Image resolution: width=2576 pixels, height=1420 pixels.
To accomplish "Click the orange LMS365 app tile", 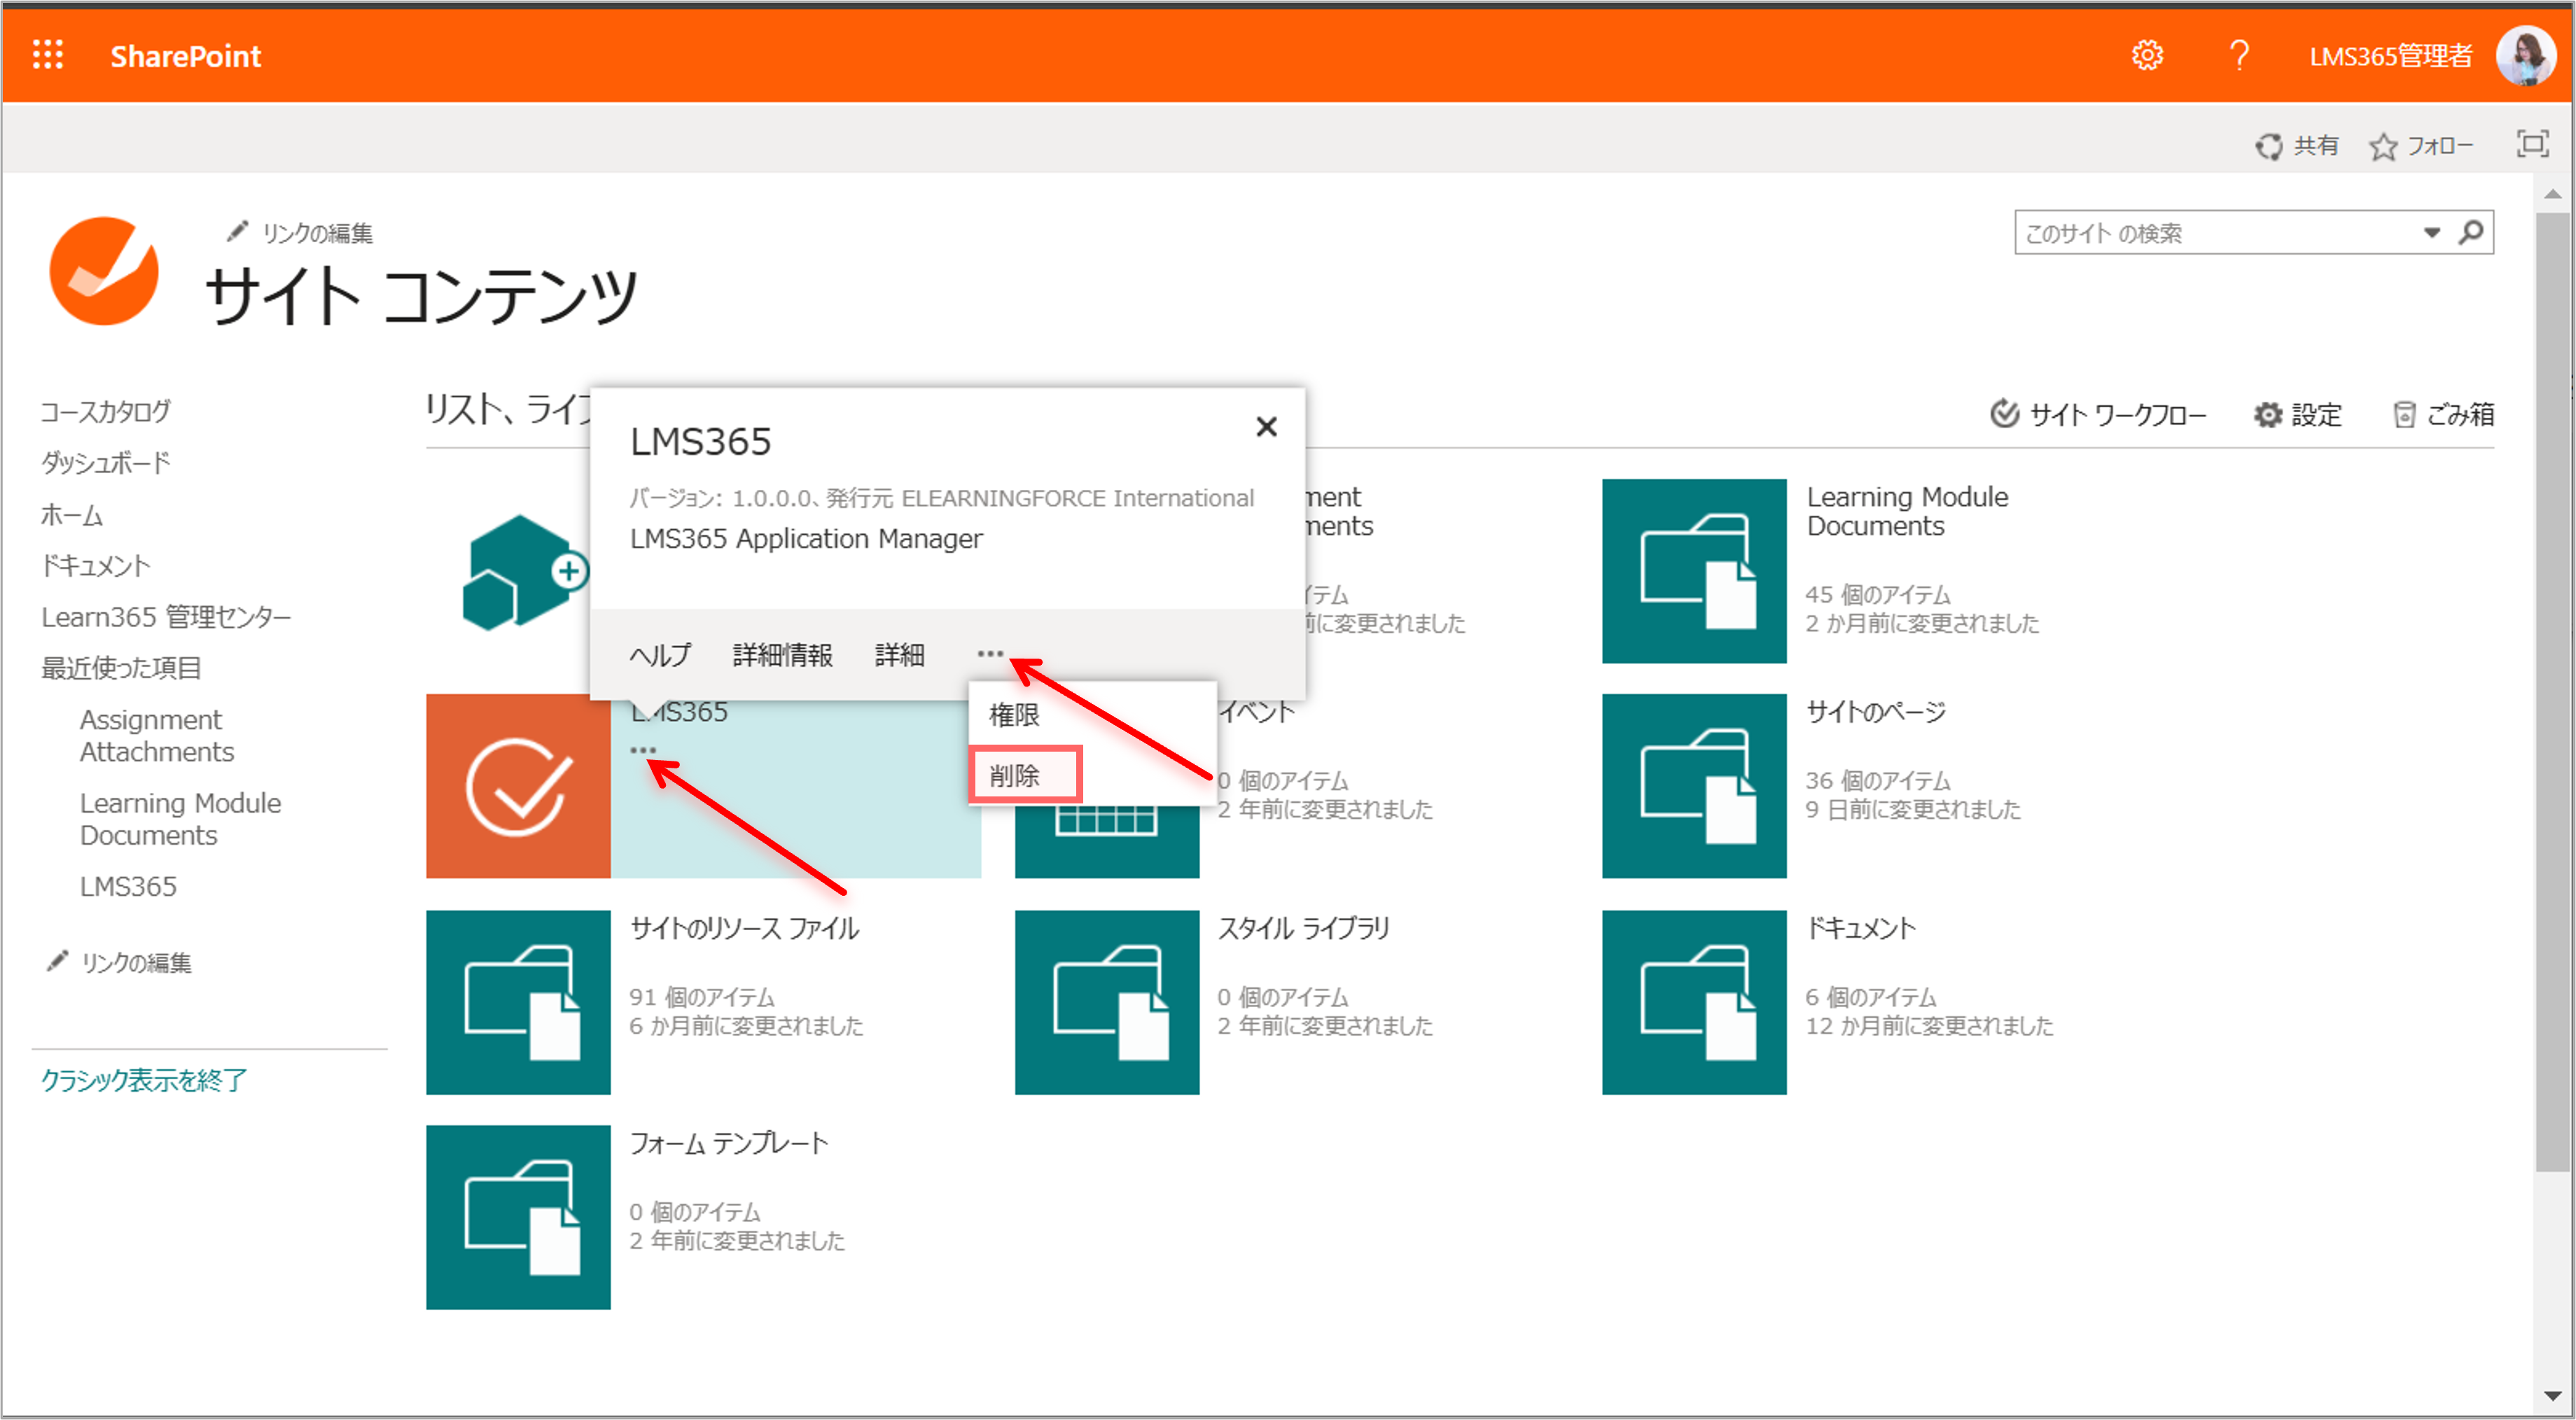I will (x=518, y=787).
